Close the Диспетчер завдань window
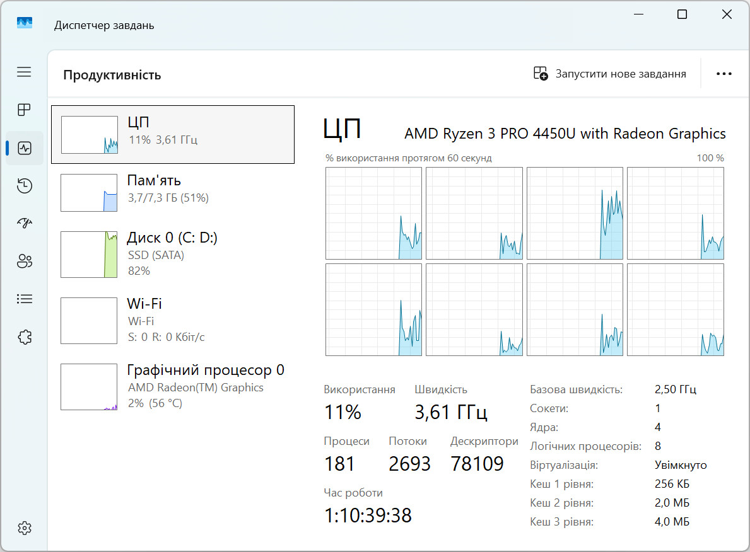Viewport: 750px width, 552px height. (727, 14)
